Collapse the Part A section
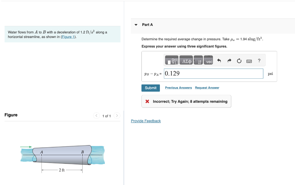The height and width of the screenshot is (185, 295). point(136,25)
